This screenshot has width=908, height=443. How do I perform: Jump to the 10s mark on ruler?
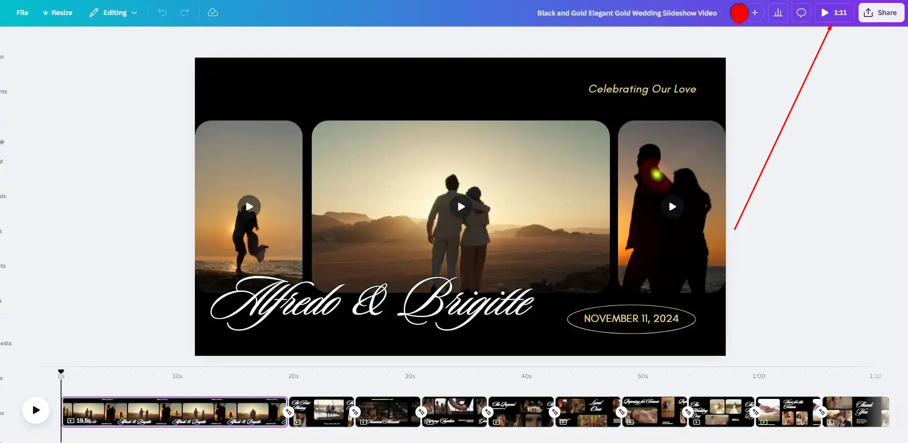(177, 376)
